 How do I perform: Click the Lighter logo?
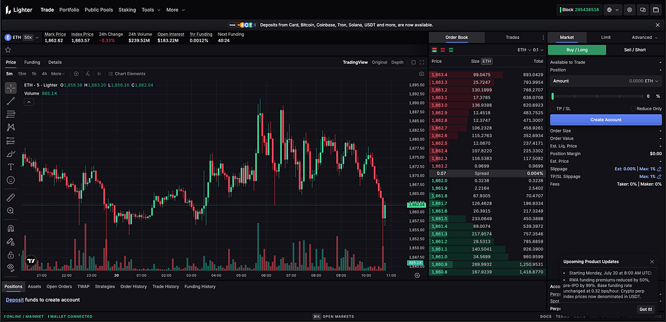coord(19,9)
